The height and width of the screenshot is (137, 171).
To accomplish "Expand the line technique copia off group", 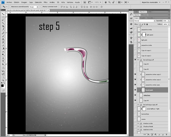I will pos(138,105).
